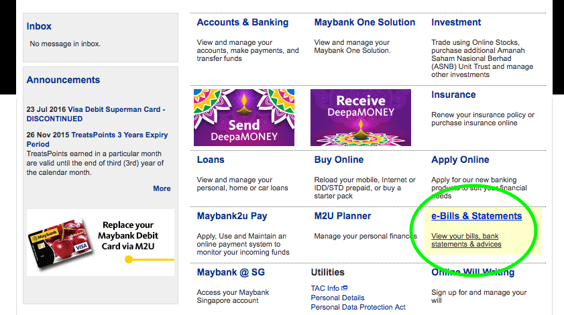Open Visa Debit Superman Card announcement
The image size is (564, 315).
96,114
